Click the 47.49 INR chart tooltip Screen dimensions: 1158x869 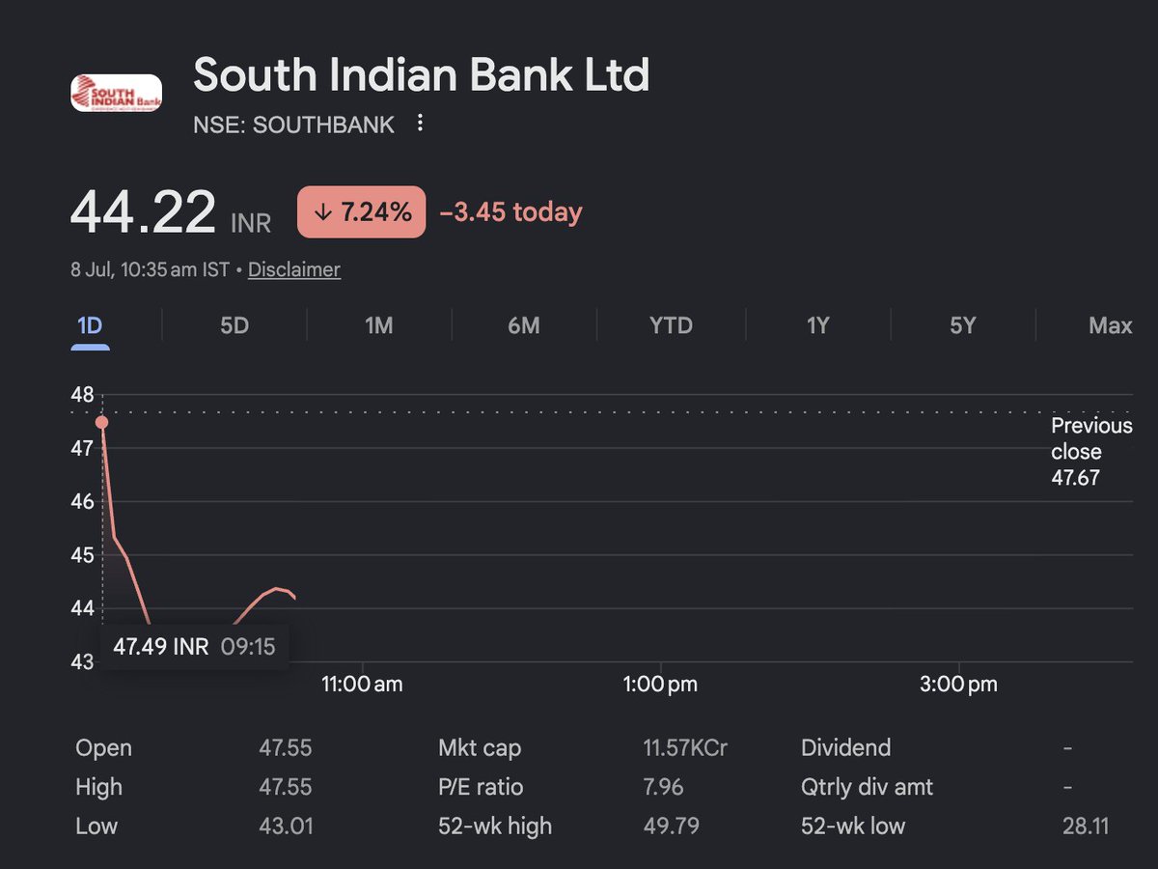tap(194, 647)
